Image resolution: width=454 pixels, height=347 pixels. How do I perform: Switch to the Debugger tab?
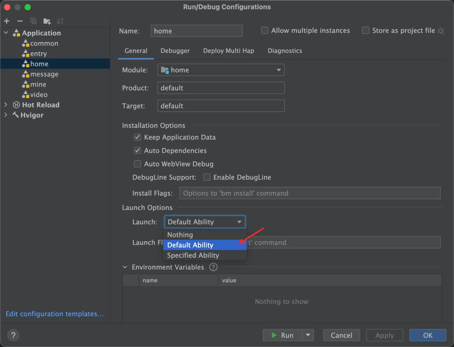(175, 51)
